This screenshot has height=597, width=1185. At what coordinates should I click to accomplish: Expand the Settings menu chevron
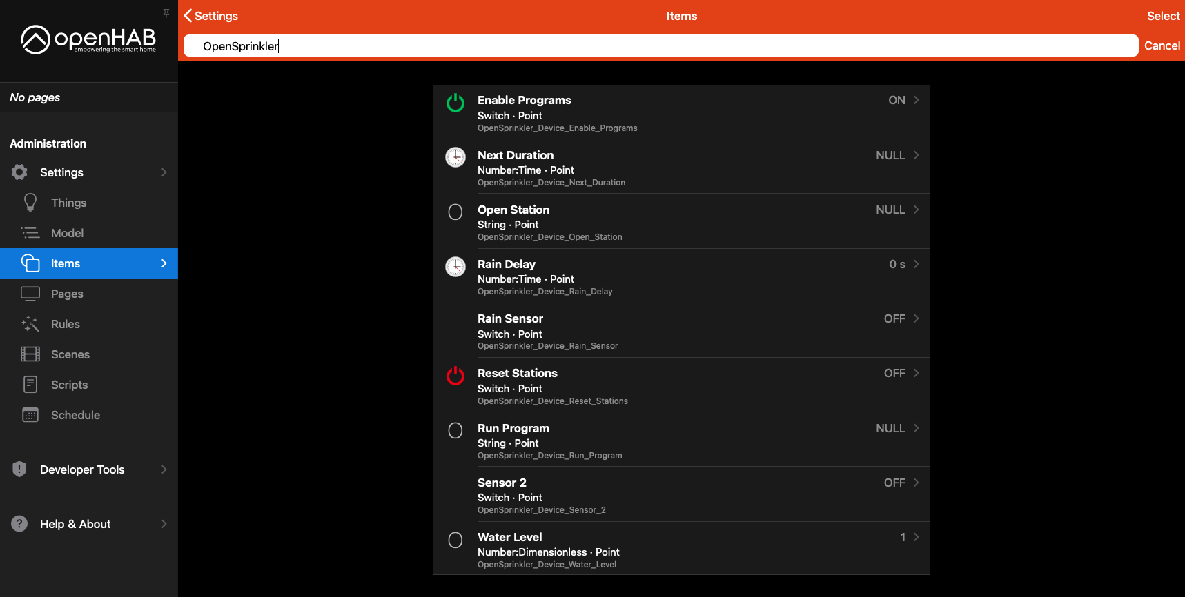click(164, 172)
